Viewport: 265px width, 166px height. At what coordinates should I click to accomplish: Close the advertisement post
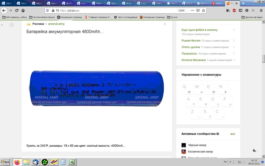tap(165, 24)
